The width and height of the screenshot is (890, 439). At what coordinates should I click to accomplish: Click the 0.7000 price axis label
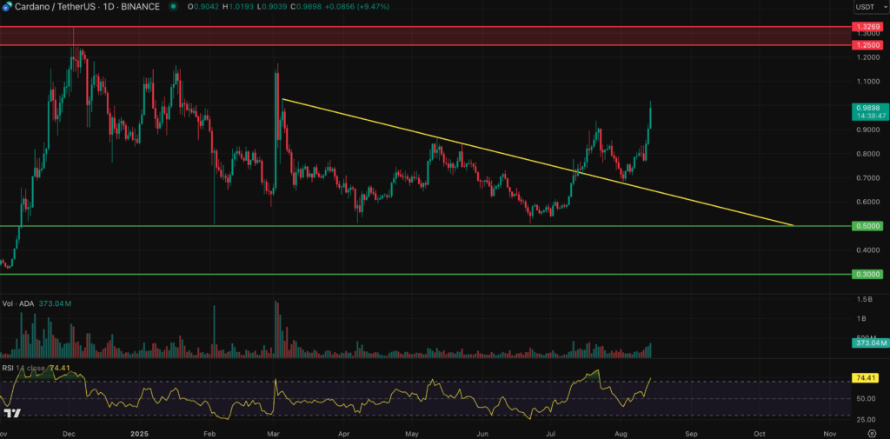pyautogui.click(x=867, y=177)
